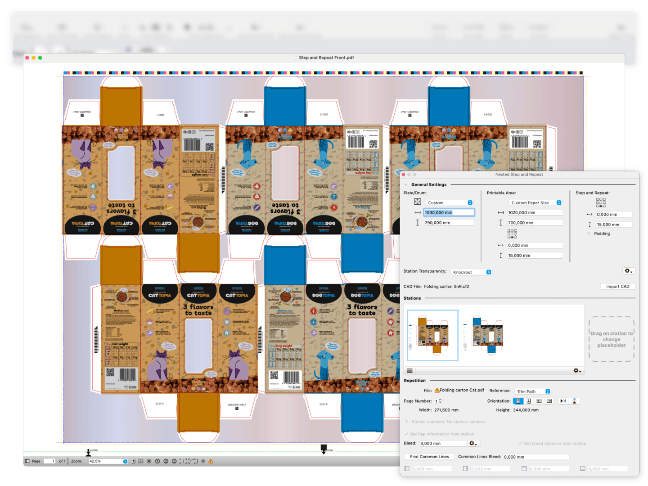Screen dimensions: 648x486
Task: Click the Import CAD button
Action: (617, 286)
